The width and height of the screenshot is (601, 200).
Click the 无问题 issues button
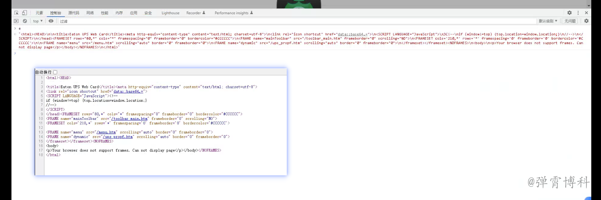coord(570,21)
